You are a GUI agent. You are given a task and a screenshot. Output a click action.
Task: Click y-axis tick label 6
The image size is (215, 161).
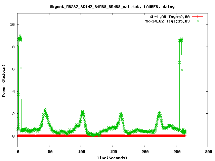point(13,69)
